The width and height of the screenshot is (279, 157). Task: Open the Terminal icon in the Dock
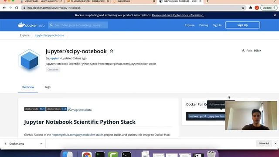tap(126, 154)
